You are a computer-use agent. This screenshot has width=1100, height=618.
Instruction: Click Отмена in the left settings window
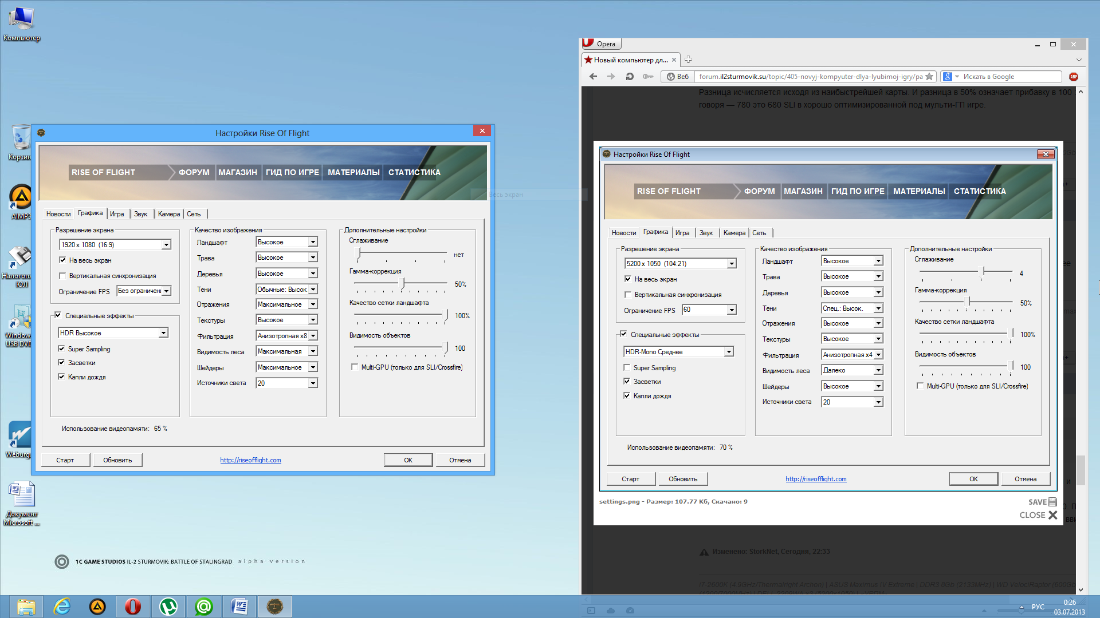(x=460, y=460)
